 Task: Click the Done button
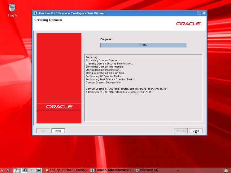pos(196,130)
